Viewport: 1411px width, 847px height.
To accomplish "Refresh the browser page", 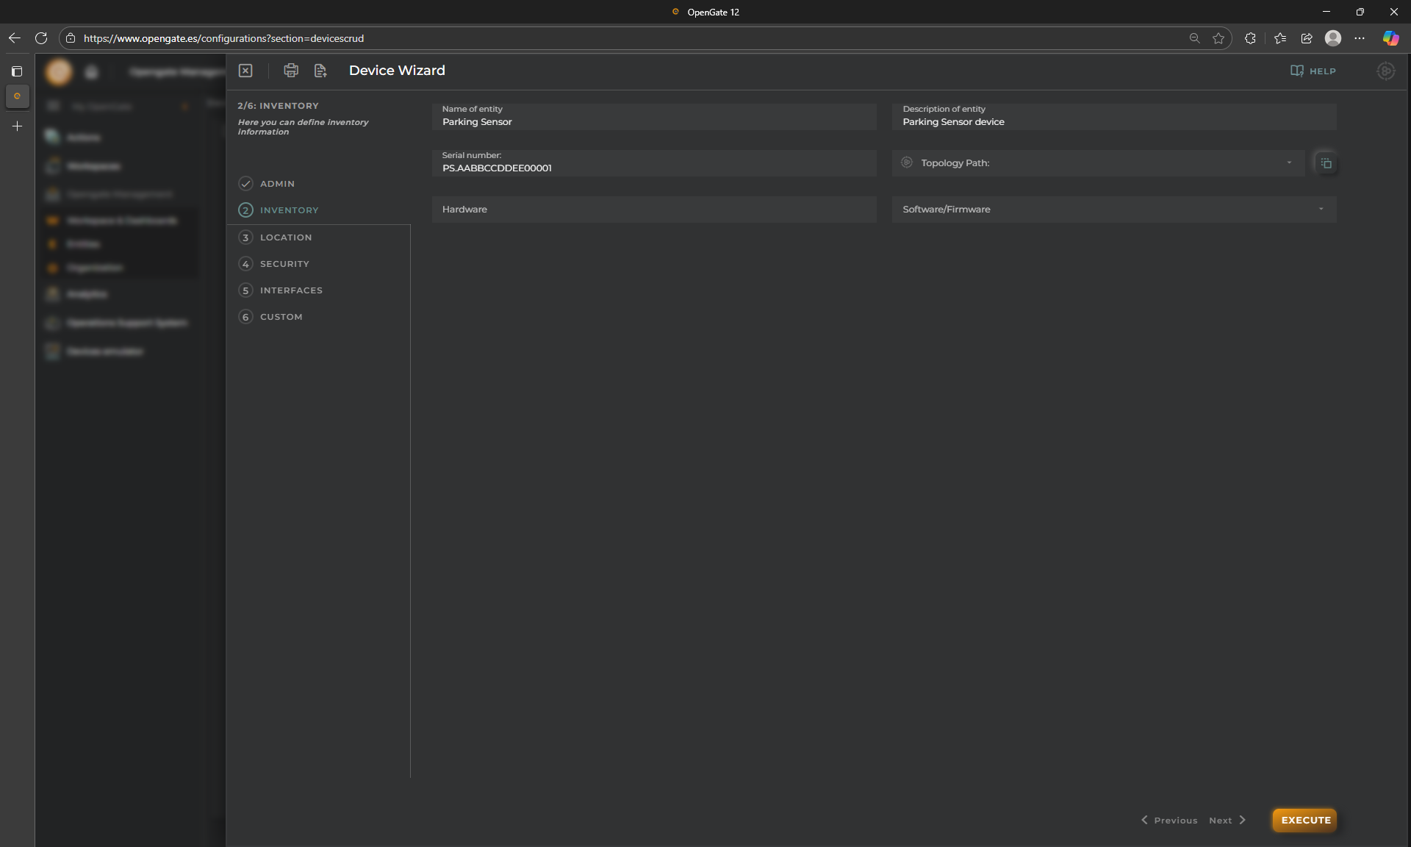I will click(x=41, y=38).
